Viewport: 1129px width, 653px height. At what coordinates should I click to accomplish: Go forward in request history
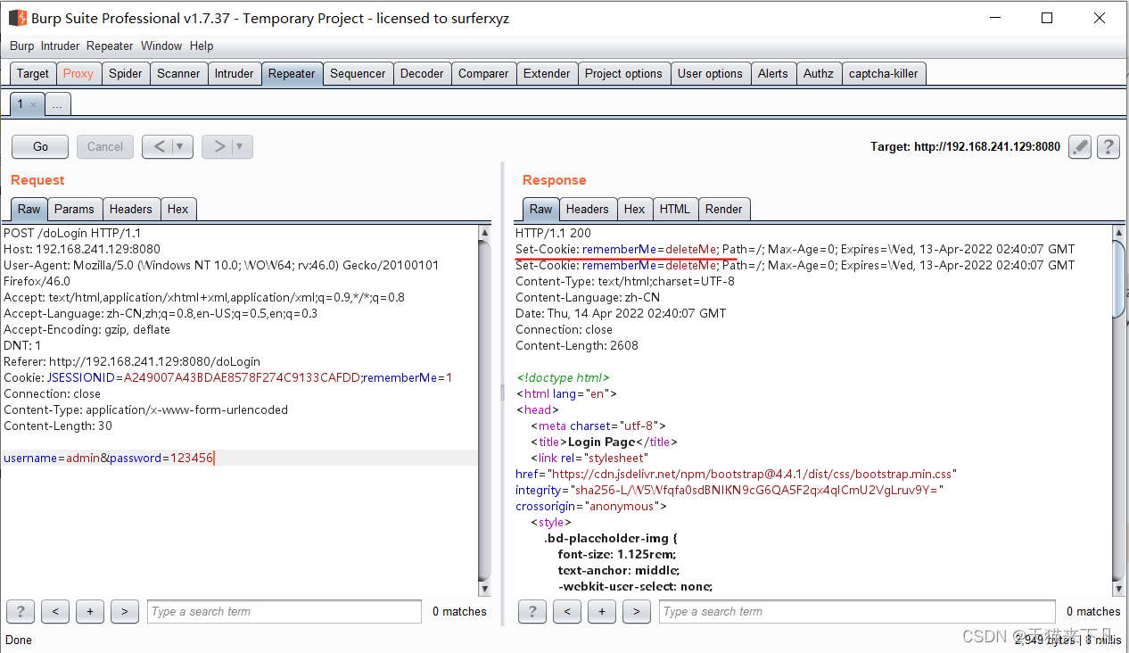point(219,146)
